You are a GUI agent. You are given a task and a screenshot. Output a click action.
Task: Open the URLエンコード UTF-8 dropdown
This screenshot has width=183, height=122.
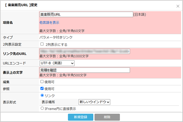[57, 63]
